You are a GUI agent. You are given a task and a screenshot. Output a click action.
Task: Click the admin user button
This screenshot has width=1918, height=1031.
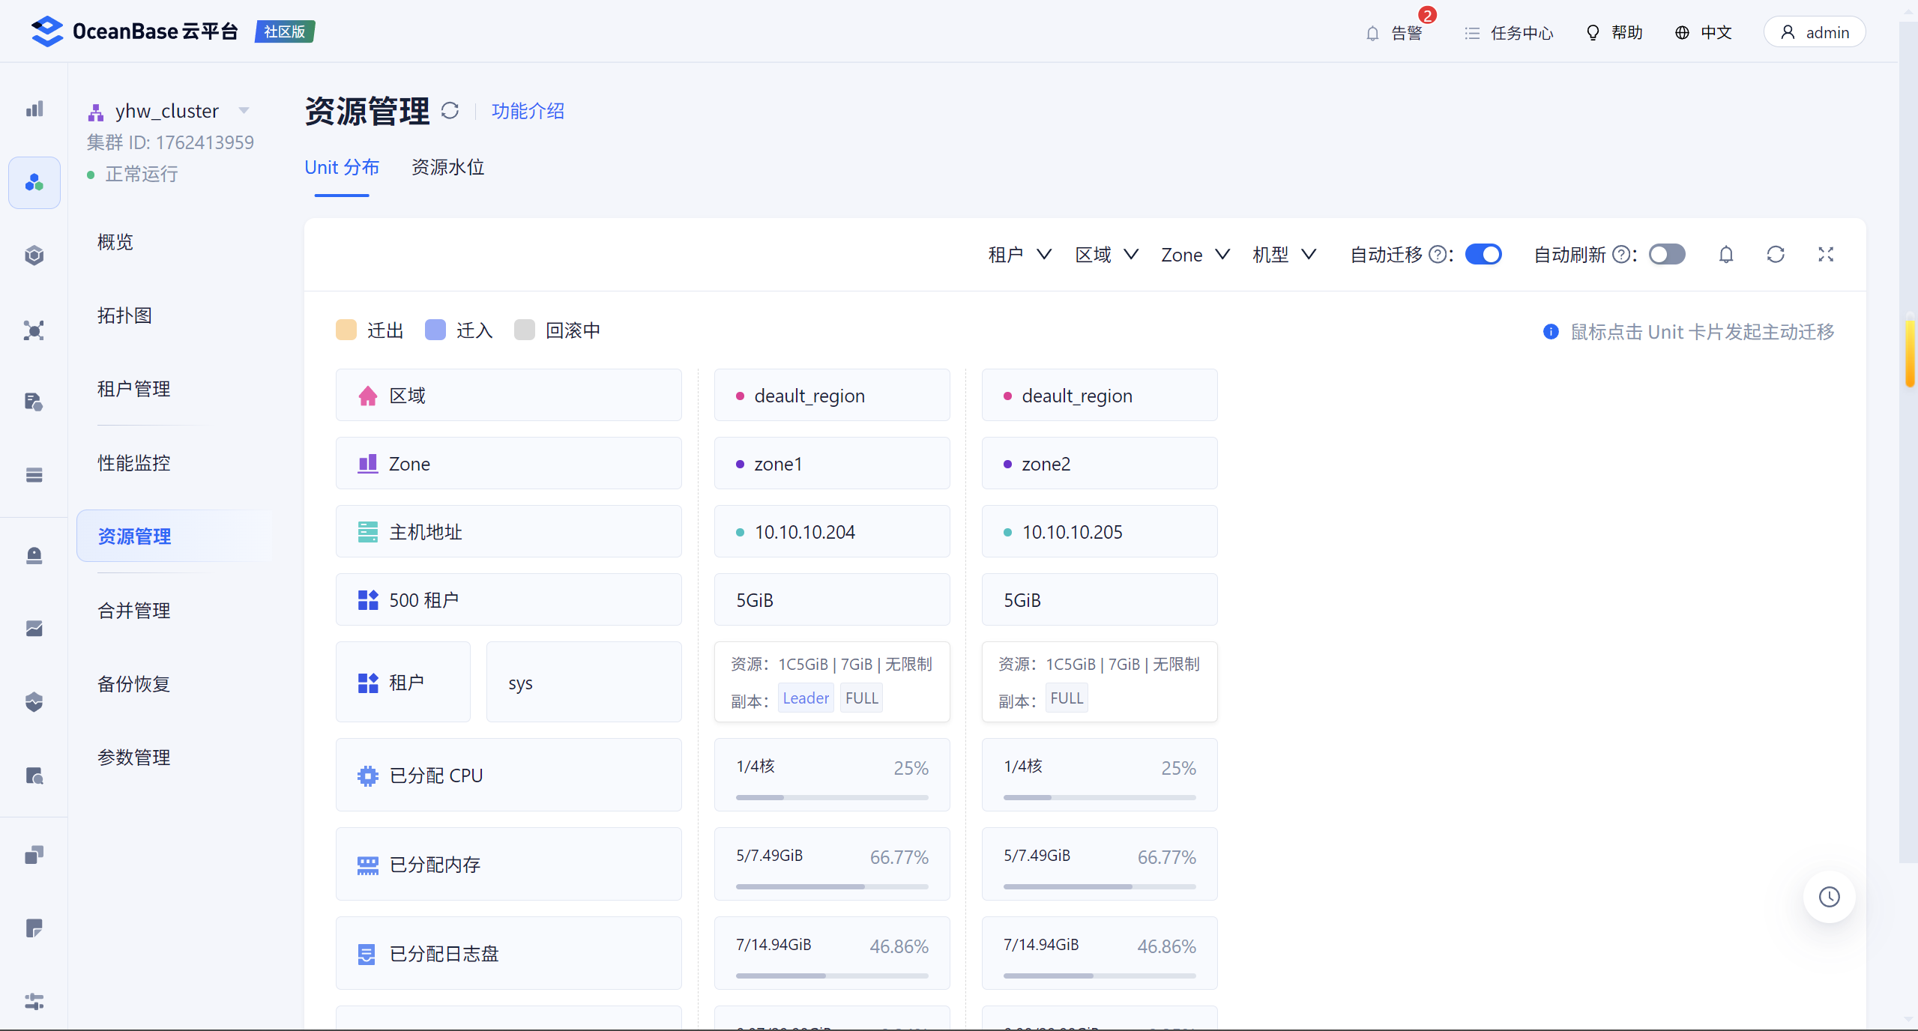point(1814,32)
